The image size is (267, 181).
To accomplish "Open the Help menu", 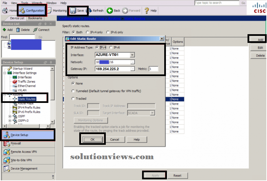I will tap(63, 3).
